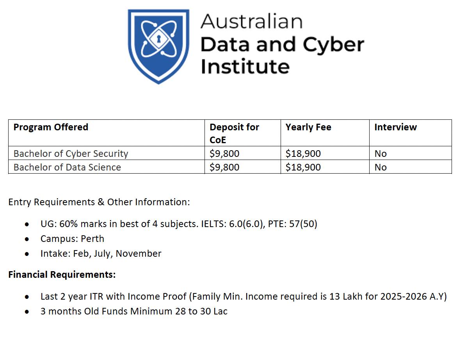Click the Last 2 year ITR bullet line
The height and width of the screenshot is (341, 466).
[x=244, y=297]
